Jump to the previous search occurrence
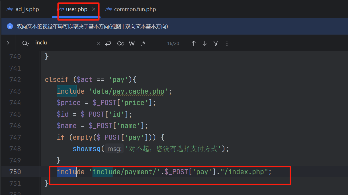Viewport: 348px width, 195px height. (x=194, y=43)
